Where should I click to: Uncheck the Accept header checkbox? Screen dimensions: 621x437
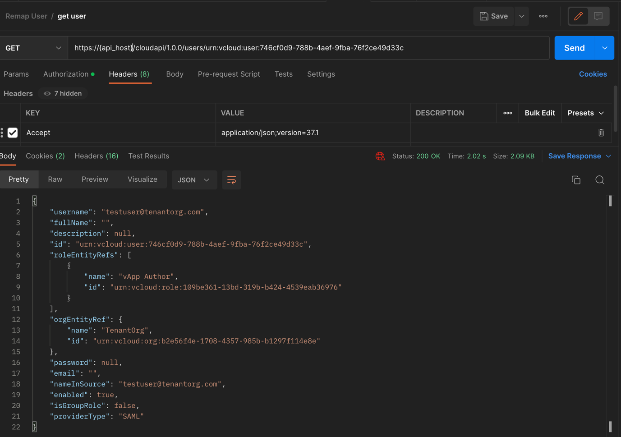[13, 133]
